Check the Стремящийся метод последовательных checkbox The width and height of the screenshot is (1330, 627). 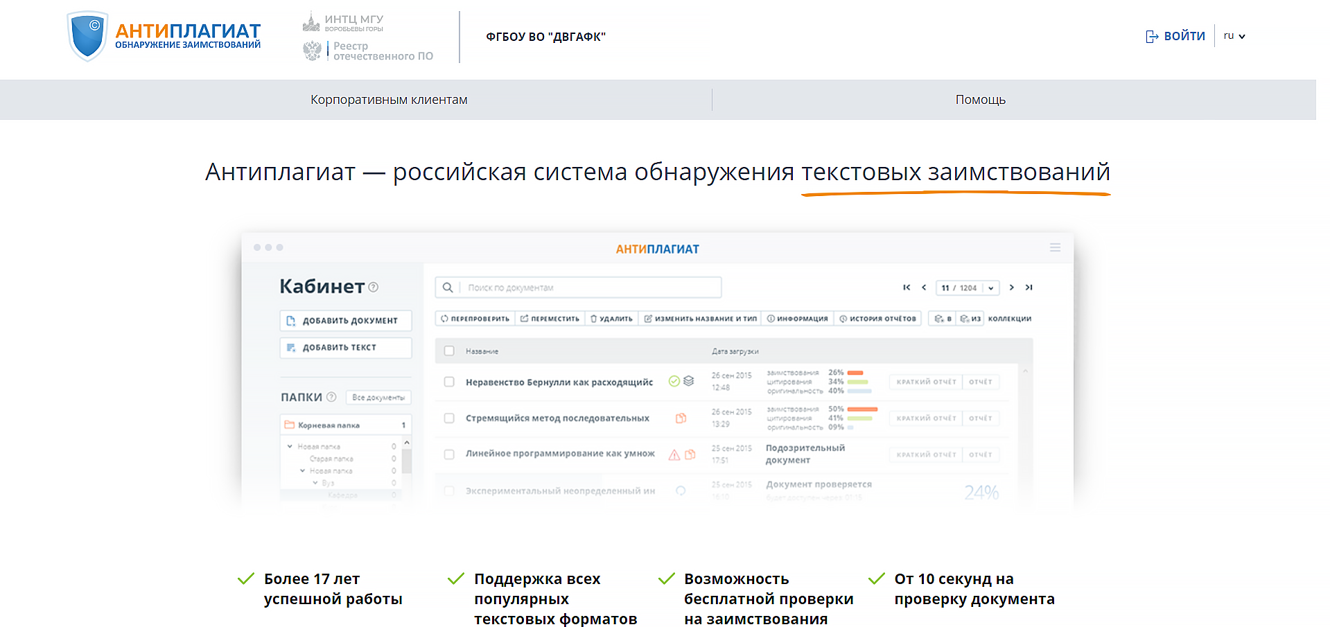[449, 418]
